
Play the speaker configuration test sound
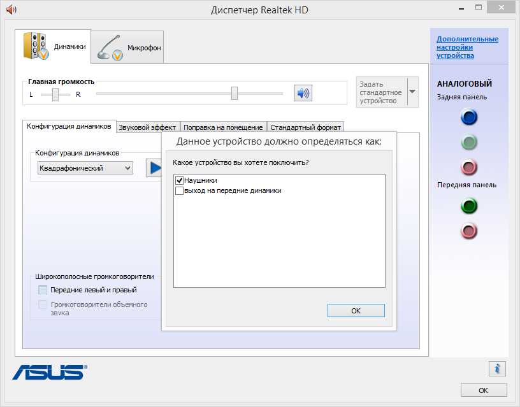click(x=154, y=168)
